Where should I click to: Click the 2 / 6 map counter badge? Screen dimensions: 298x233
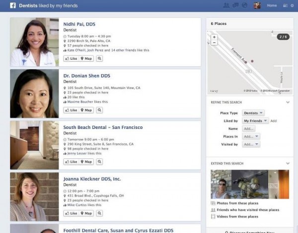283,37
